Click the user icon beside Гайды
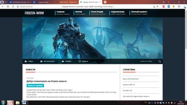This screenshot has width=187, height=105. (26, 61)
